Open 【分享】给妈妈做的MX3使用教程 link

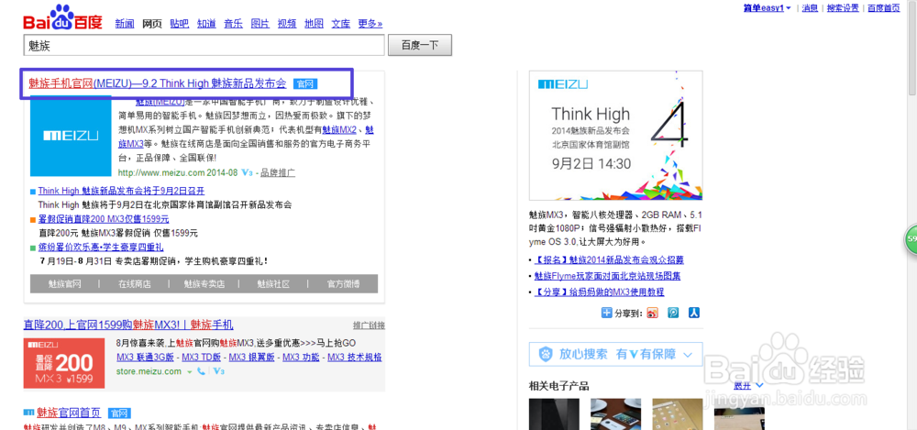coord(599,292)
